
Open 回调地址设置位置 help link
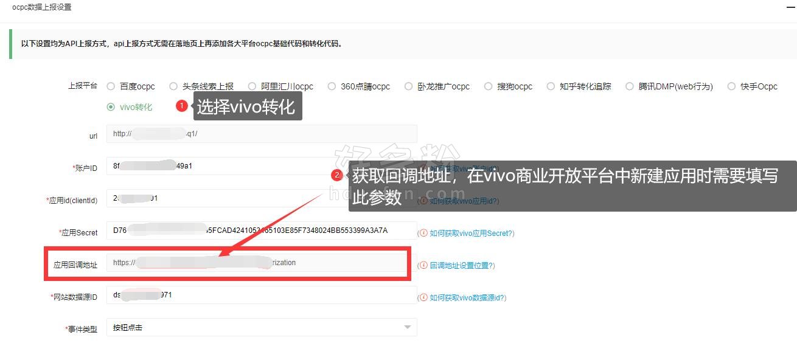(462, 265)
